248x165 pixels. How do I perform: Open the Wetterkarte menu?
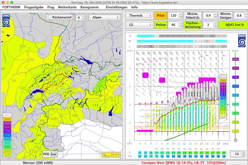[67, 7]
